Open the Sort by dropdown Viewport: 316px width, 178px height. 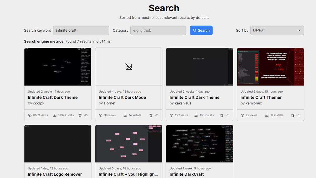click(277, 30)
